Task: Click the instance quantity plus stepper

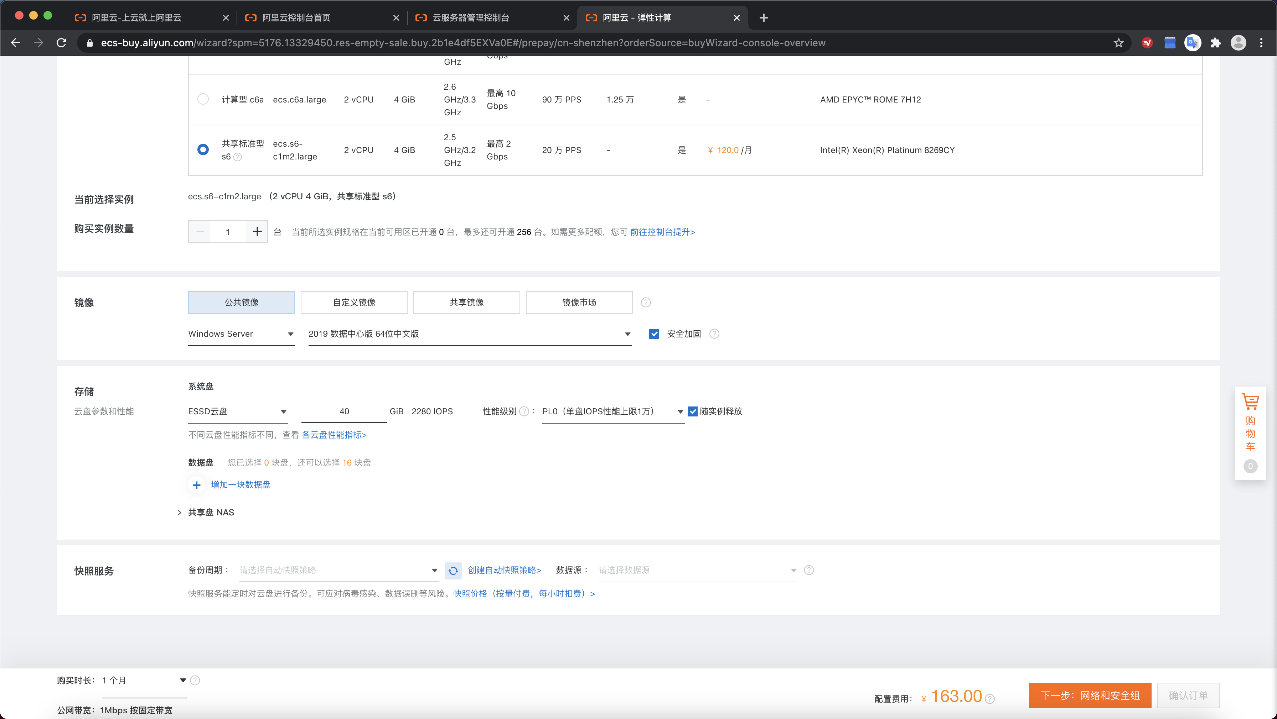Action: [x=257, y=232]
